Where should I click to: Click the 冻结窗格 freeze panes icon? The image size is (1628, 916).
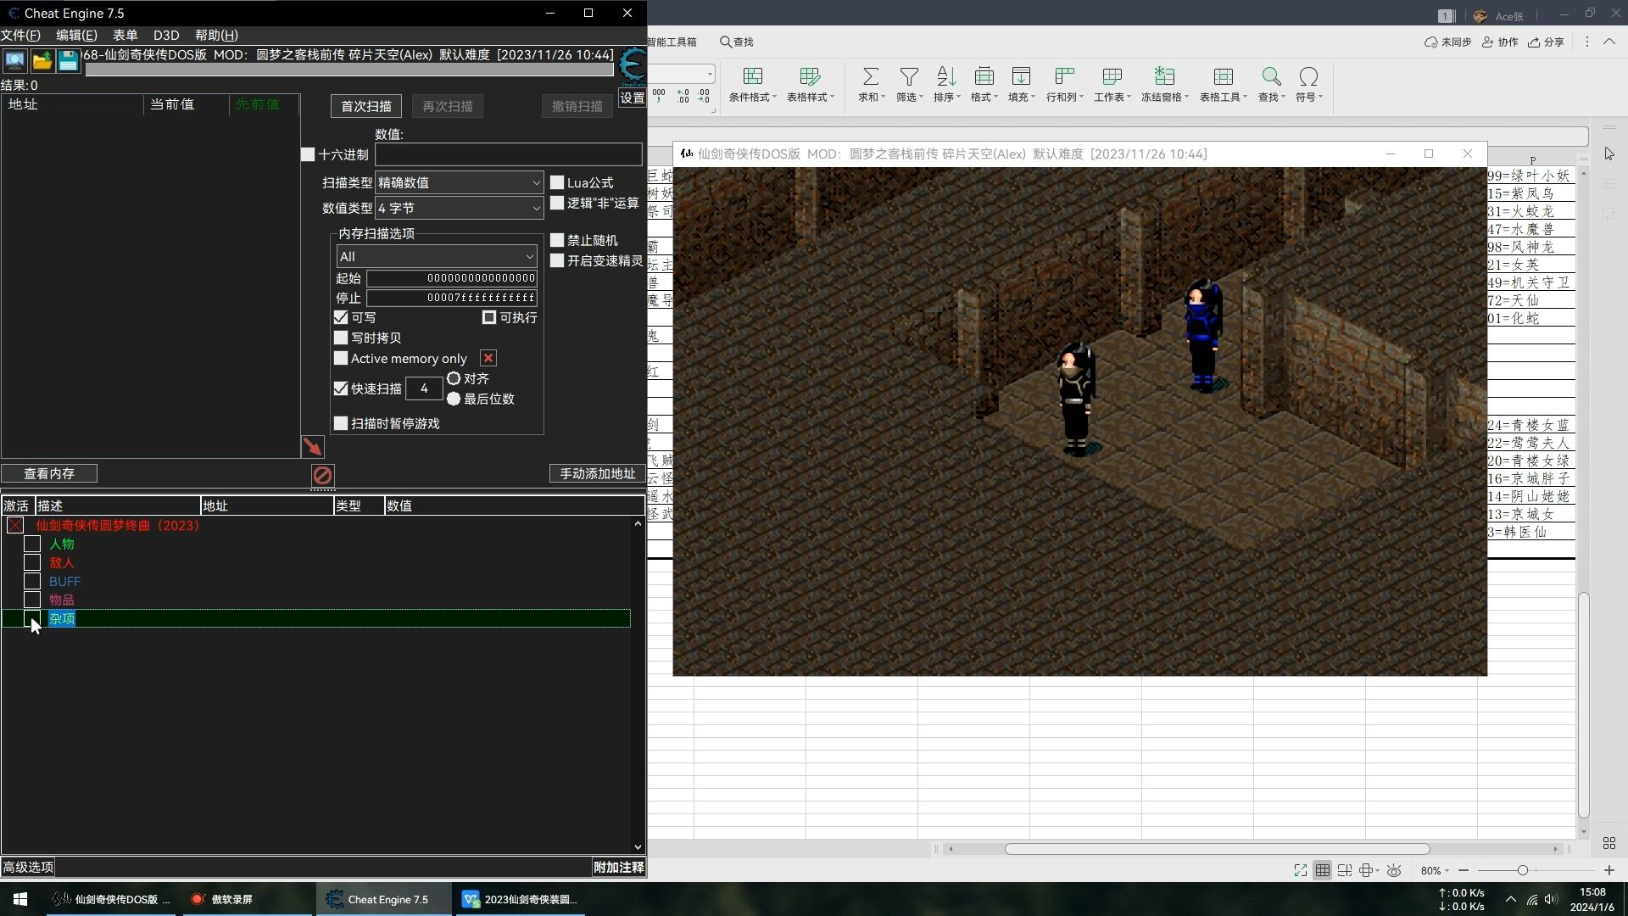pyautogui.click(x=1164, y=76)
